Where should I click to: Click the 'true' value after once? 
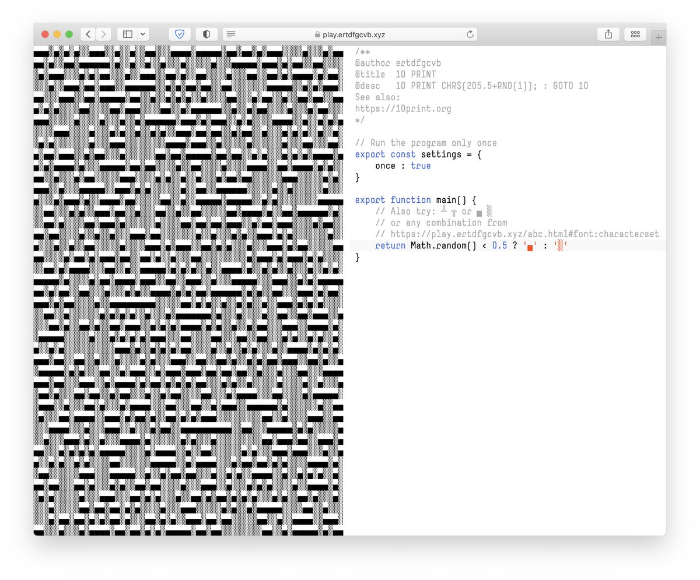pos(421,166)
